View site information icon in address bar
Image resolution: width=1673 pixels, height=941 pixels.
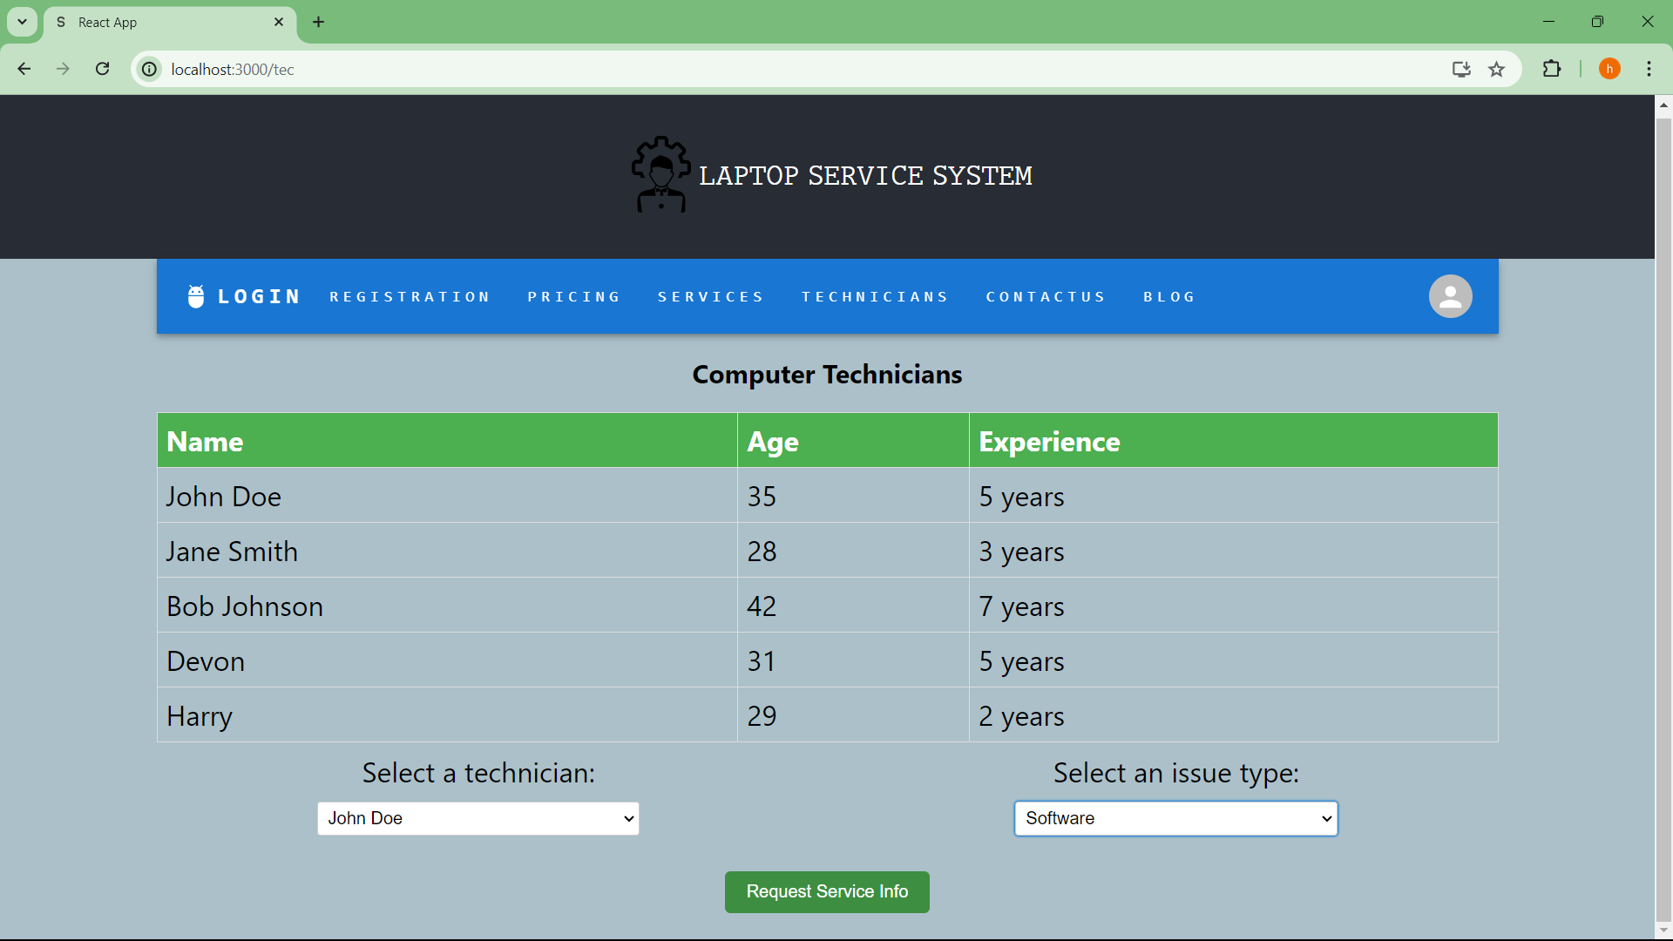point(150,69)
